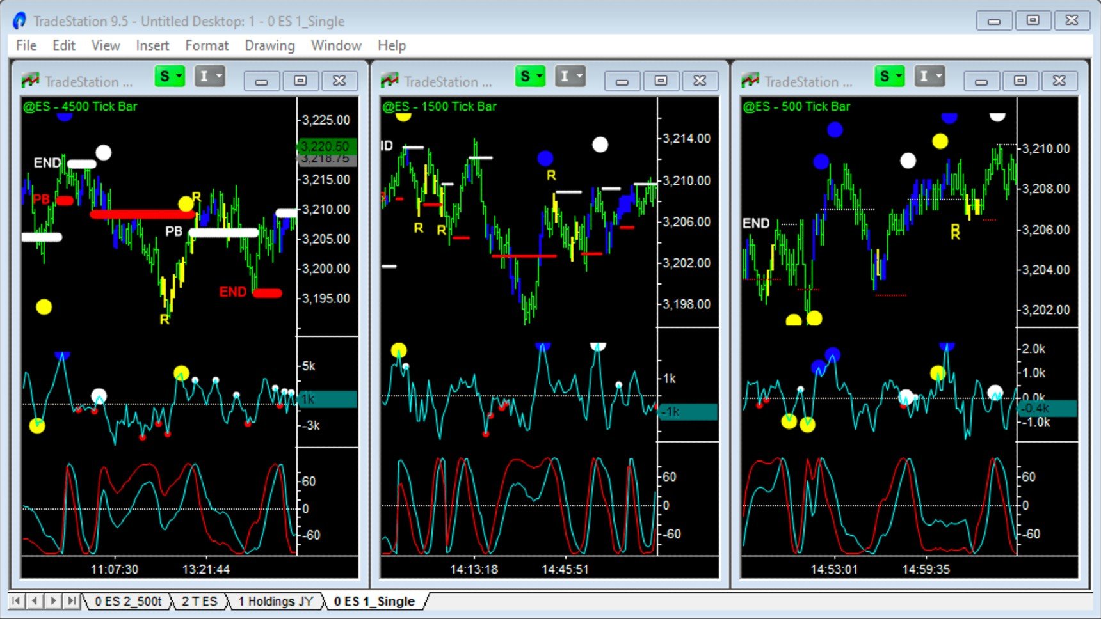Viewport: 1101px width, 619px height.
Task: Open green S symbol-link dropdown in 4500 Tick window
Action: pyautogui.click(x=170, y=77)
